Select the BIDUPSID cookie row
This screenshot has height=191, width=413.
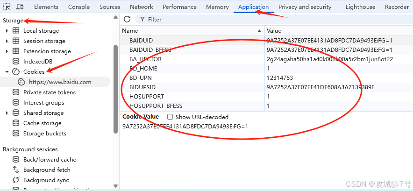click(x=266, y=87)
